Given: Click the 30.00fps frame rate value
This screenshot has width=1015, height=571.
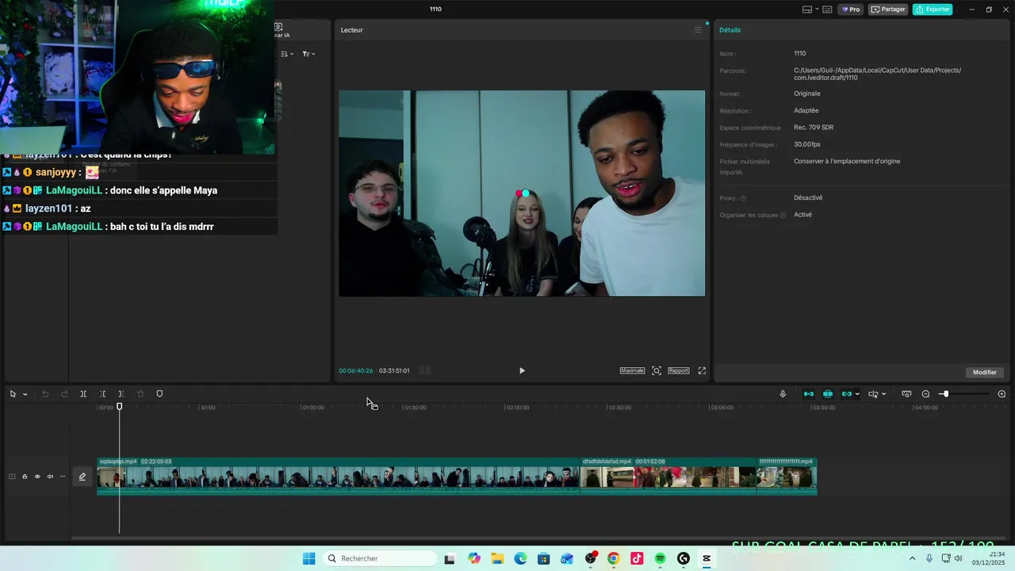Looking at the screenshot, I should pos(807,144).
